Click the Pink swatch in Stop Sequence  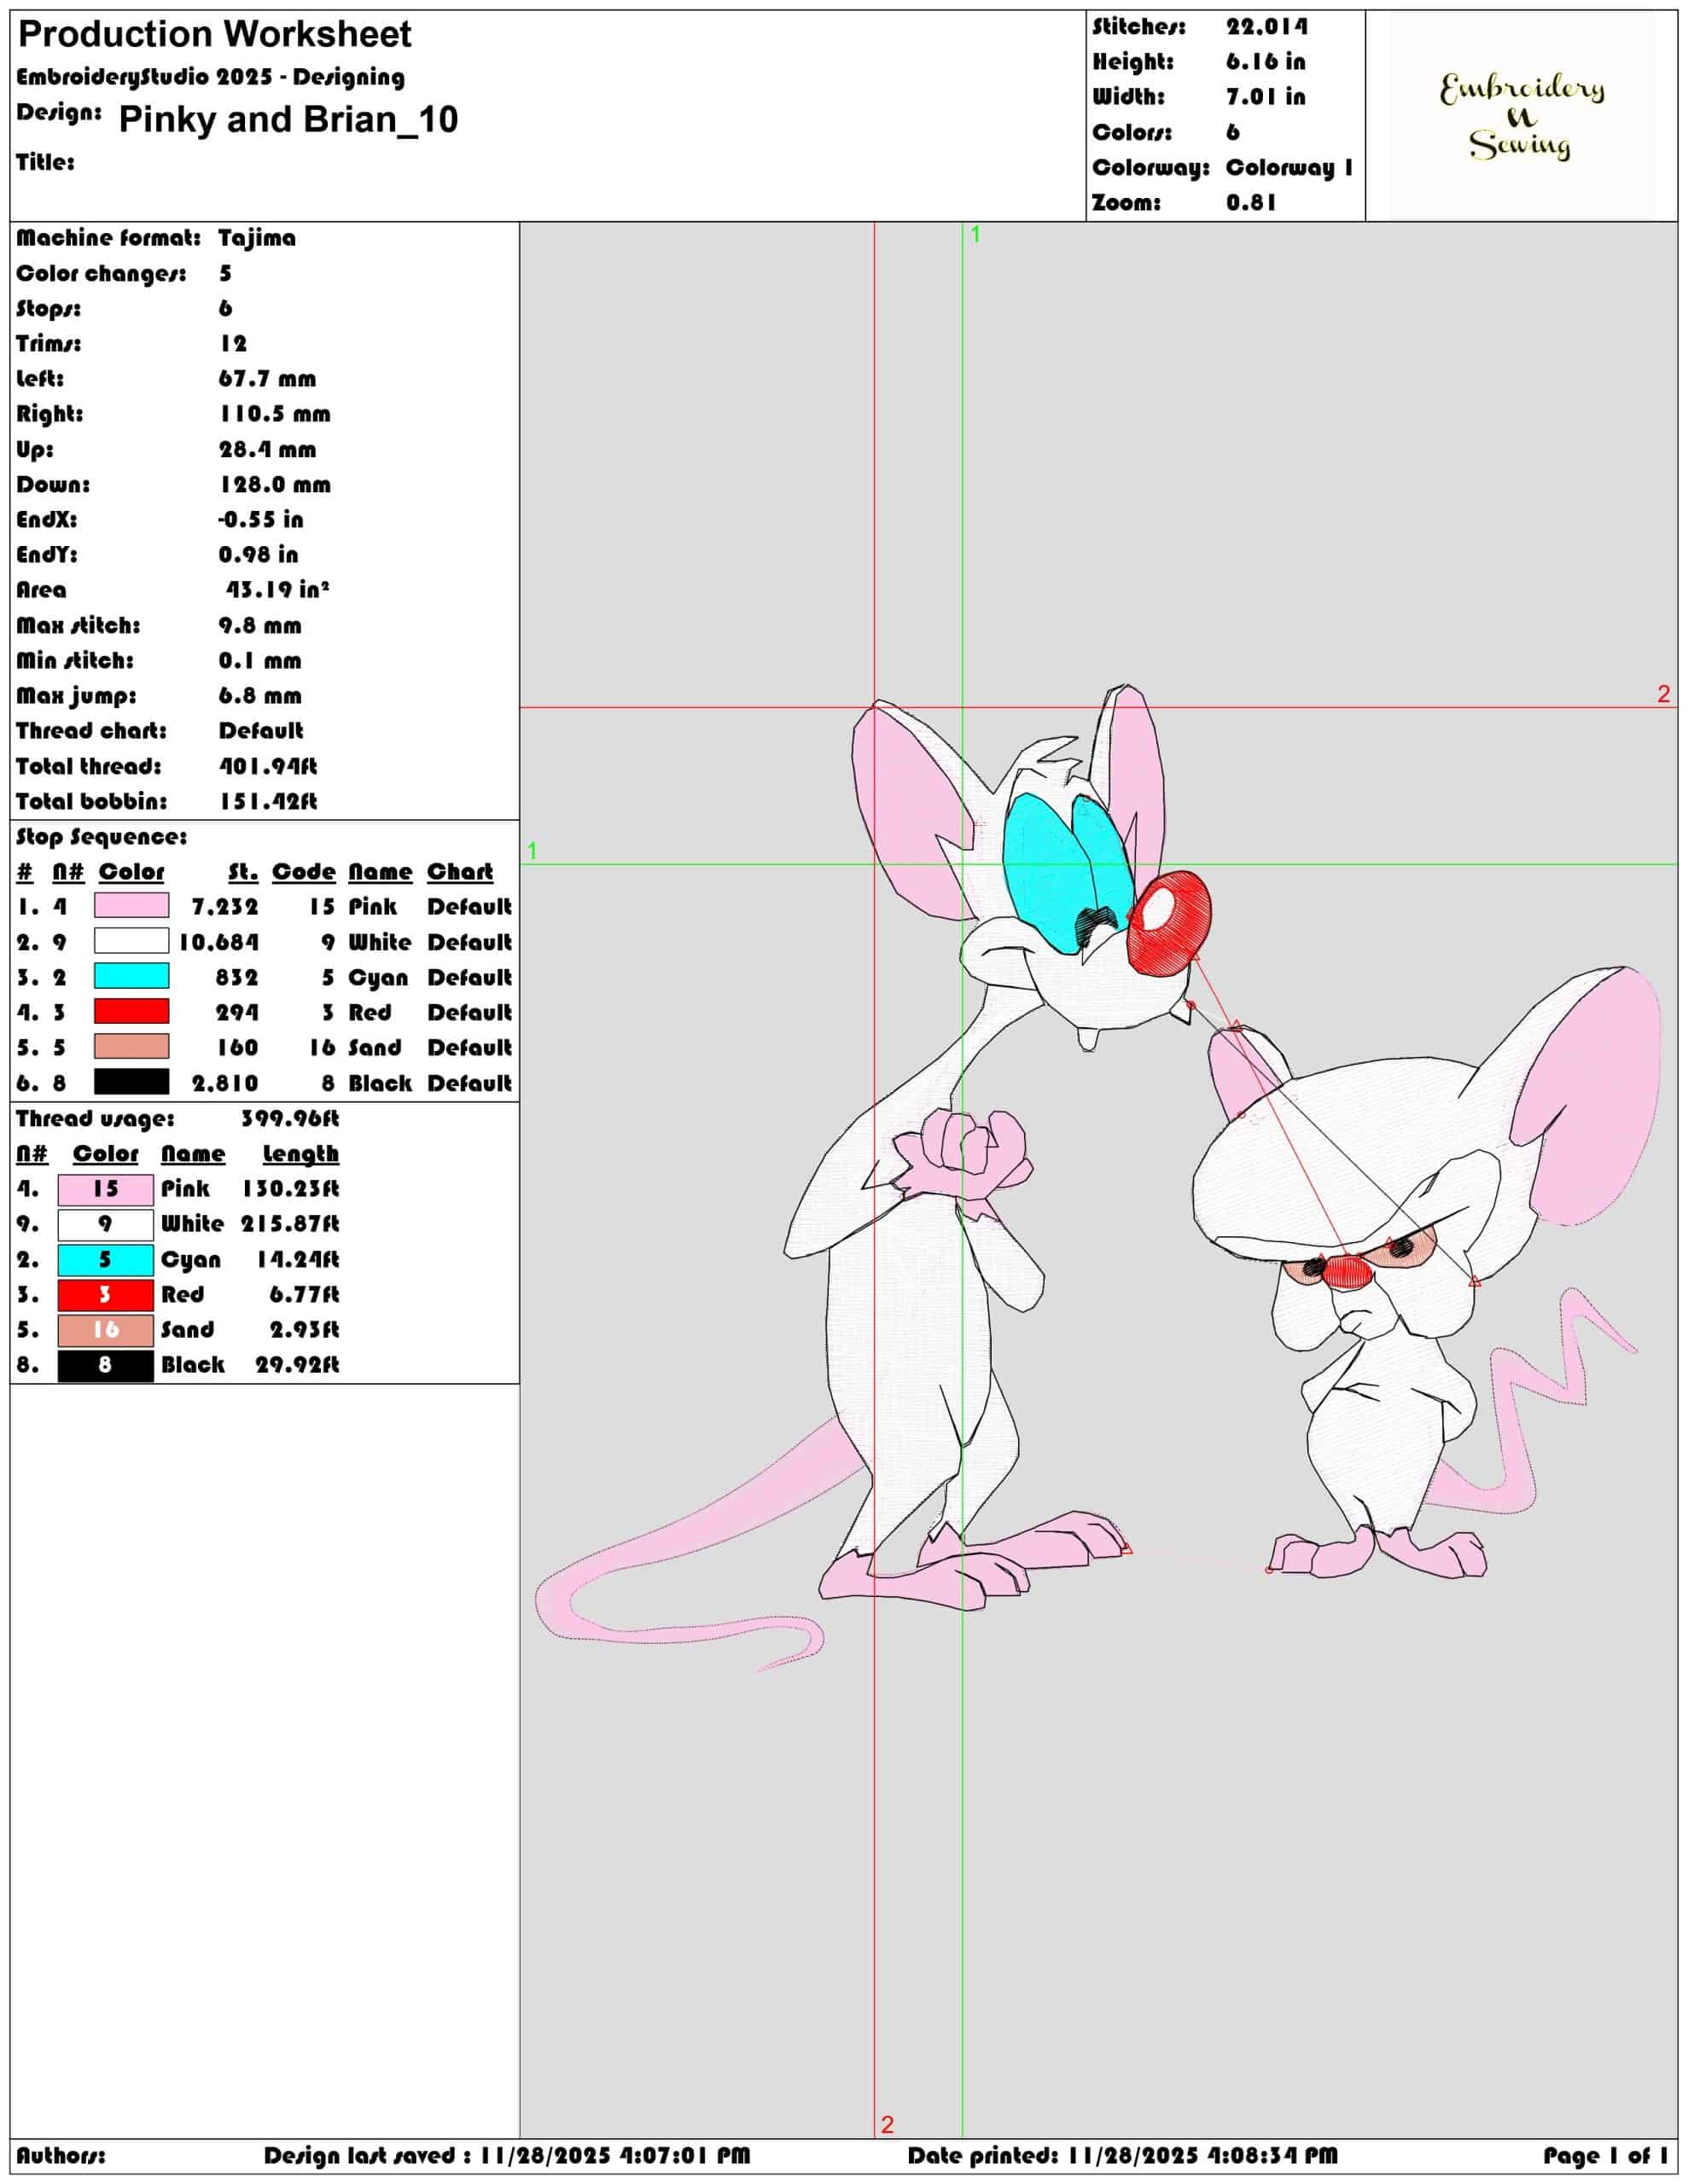pos(131,906)
